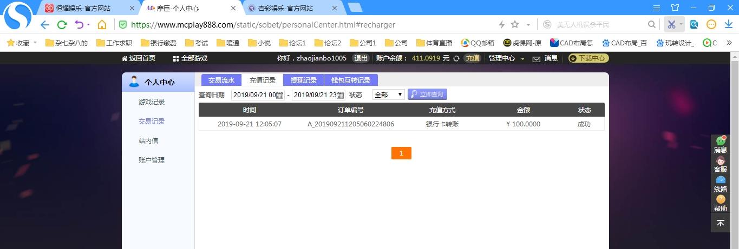Screen dimensions: 739x249
Task: Open 钱包互转记录 tab
Action: click(351, 80)
